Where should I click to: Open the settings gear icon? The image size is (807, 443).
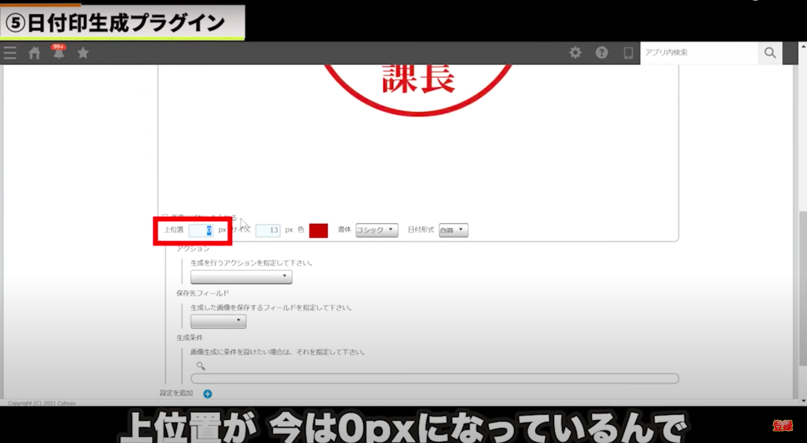575,53
